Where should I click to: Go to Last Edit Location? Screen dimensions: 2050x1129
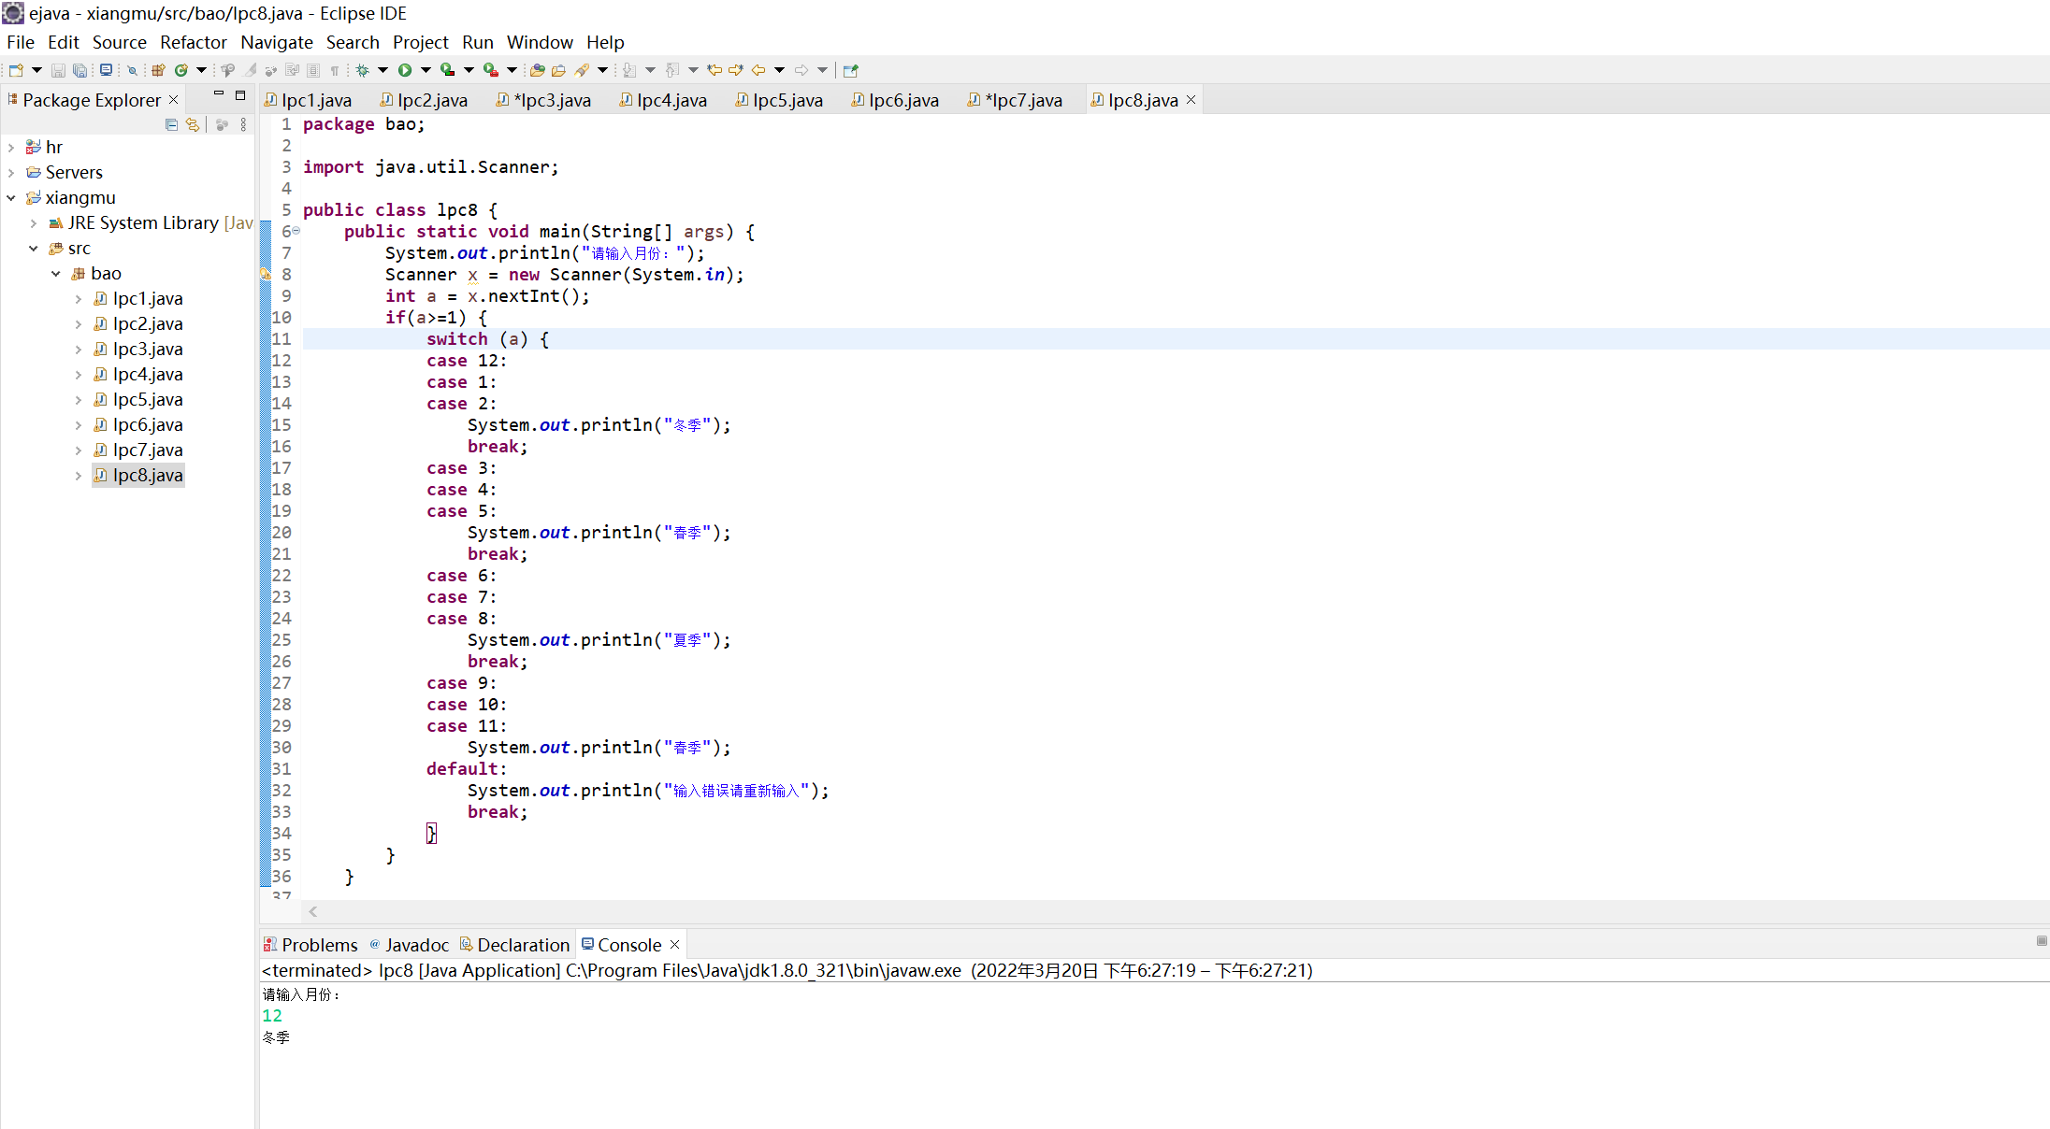715,70
